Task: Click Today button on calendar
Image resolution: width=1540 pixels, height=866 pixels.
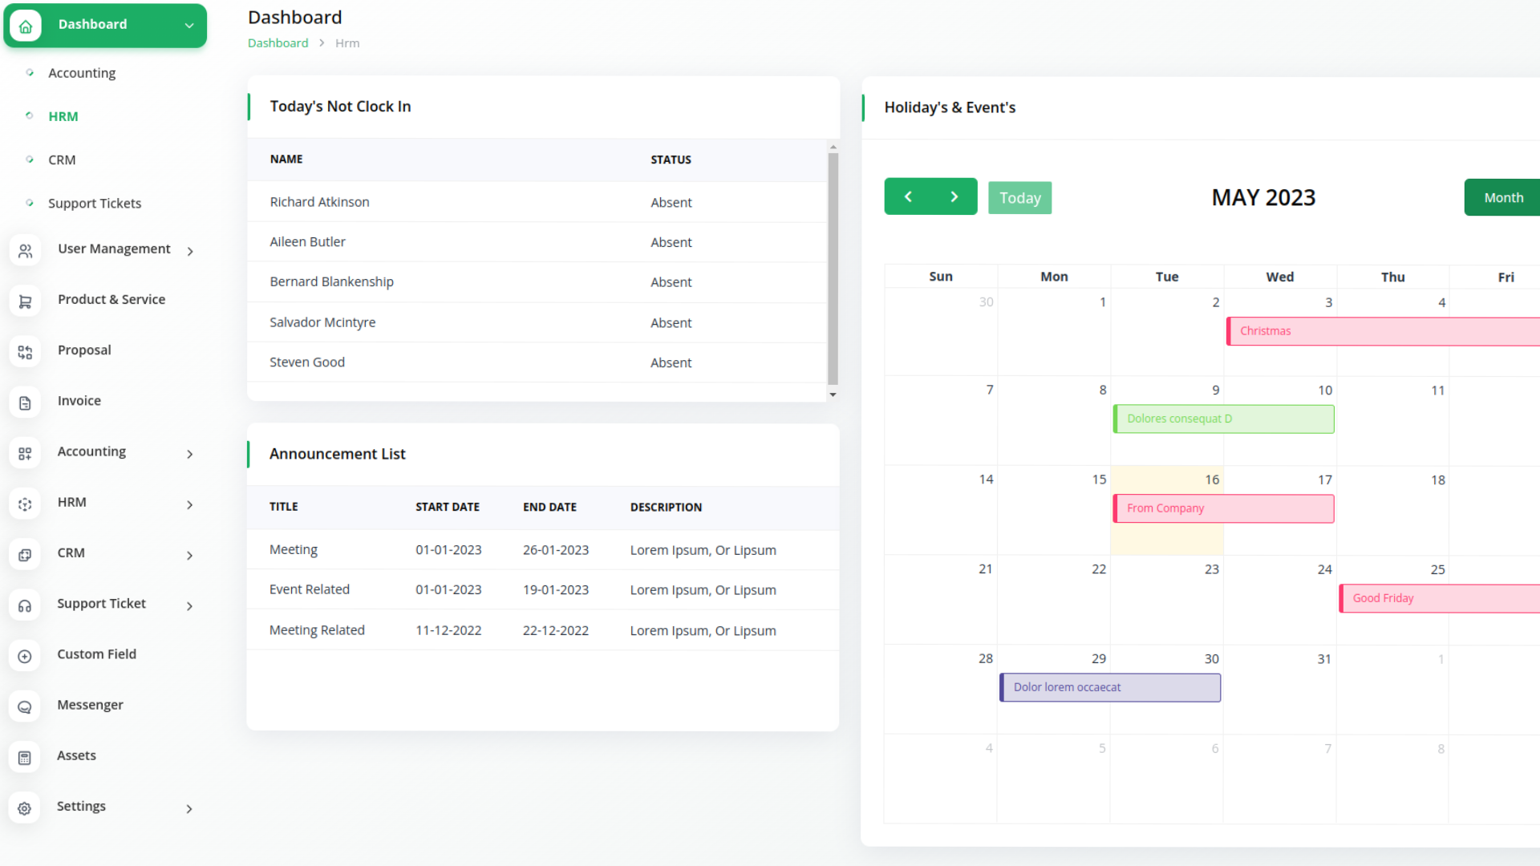Action: (x=1019, y=198)
